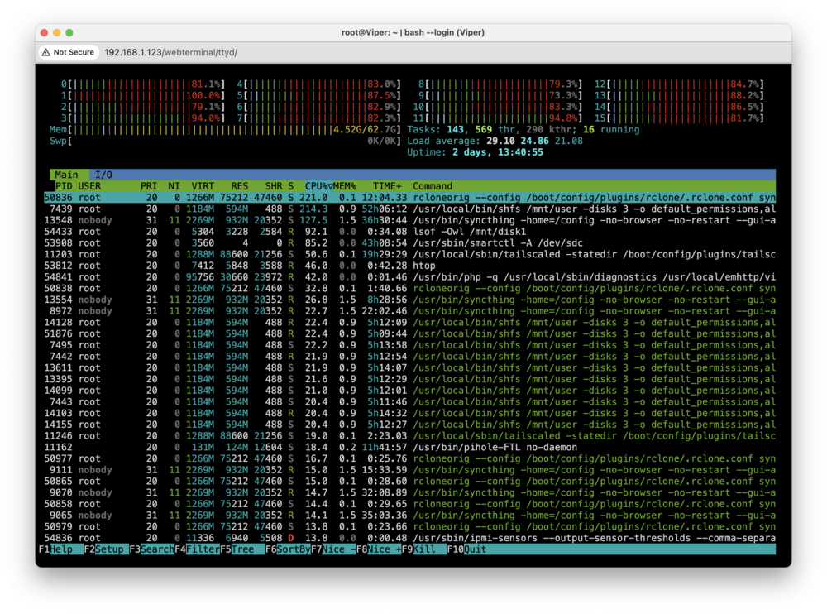Sort by SHR column header
827x614 pixels.
coord(273,186)
